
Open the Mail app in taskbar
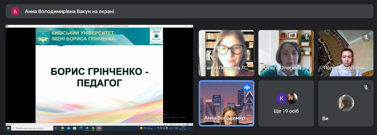coord(68,128)
